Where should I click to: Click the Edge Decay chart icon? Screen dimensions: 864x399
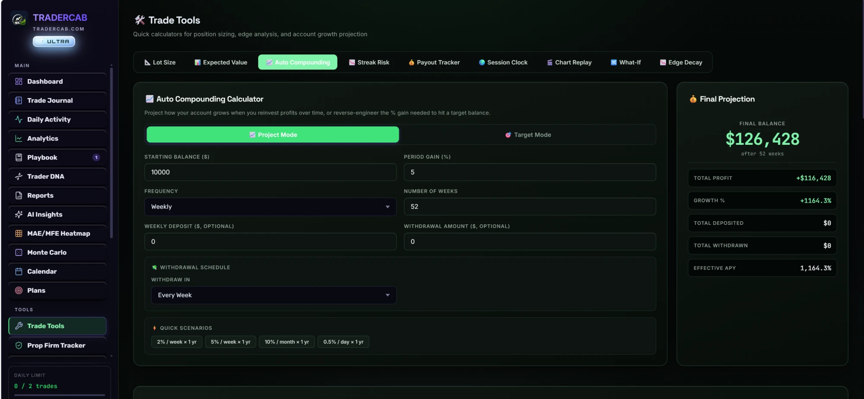663,62
